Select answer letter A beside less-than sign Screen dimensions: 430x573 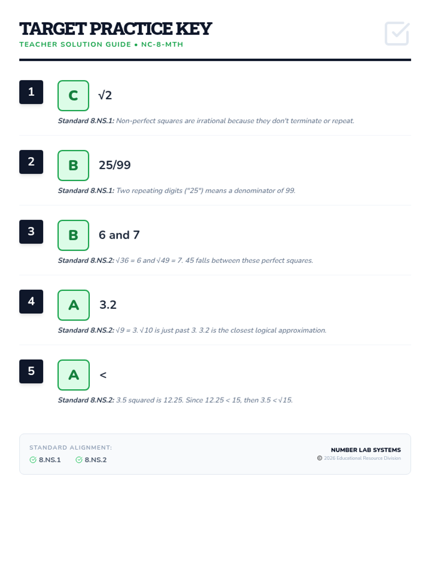coord(73,375)
